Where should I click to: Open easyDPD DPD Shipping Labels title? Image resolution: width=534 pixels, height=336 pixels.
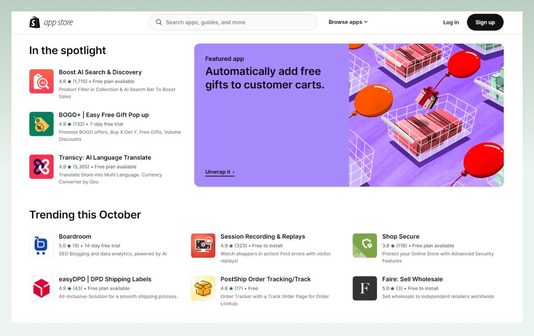point(105,279)
